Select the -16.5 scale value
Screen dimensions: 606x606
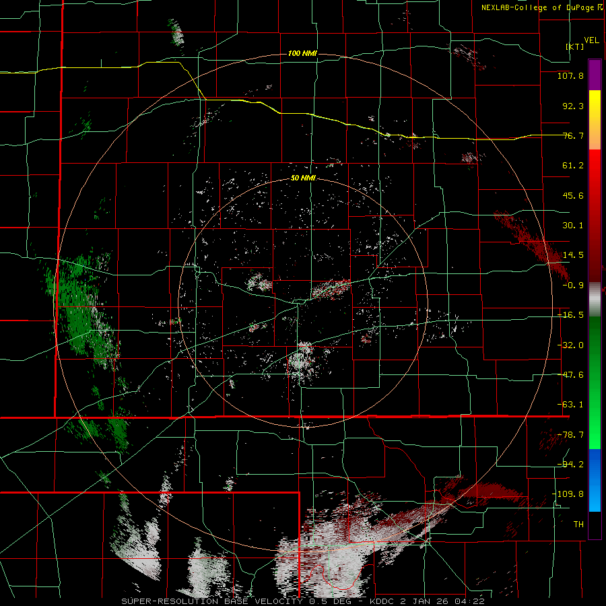pos(570,315)
